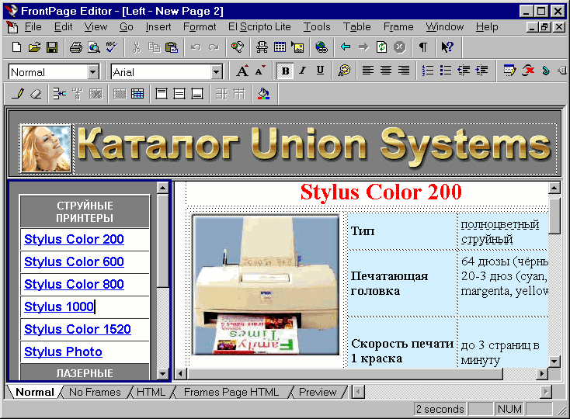Open the Table menu
570x419 pixels.
click(356, 27)
